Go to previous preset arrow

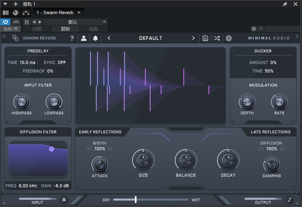coord(109,38)
